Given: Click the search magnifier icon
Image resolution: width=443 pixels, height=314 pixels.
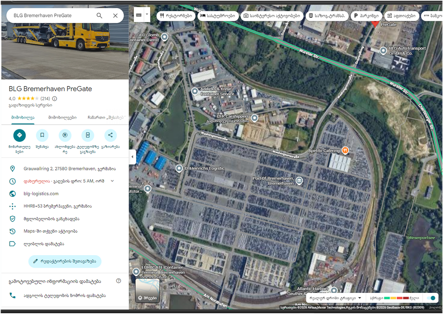Looking at the screenshot, I should [99, 16].
